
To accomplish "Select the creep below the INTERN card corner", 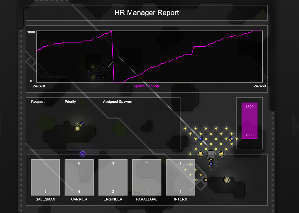I will [x=206, y=180].
